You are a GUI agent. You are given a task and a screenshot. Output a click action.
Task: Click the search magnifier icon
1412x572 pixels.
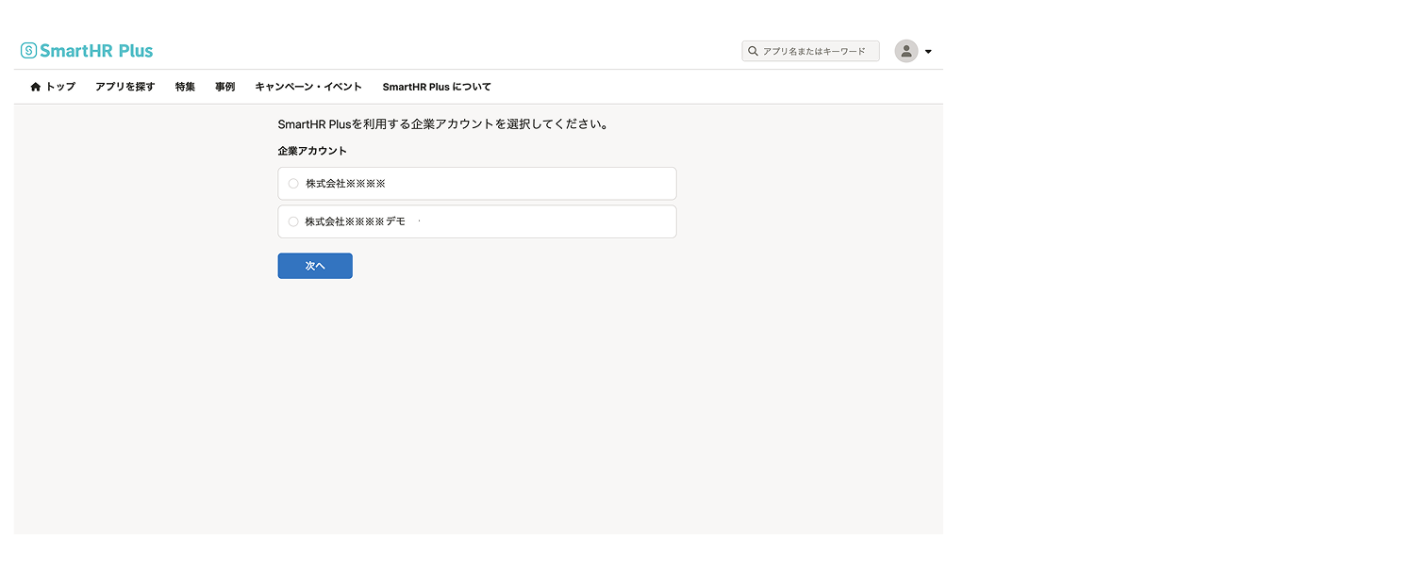pyautogui.click(x=753, y=51)
